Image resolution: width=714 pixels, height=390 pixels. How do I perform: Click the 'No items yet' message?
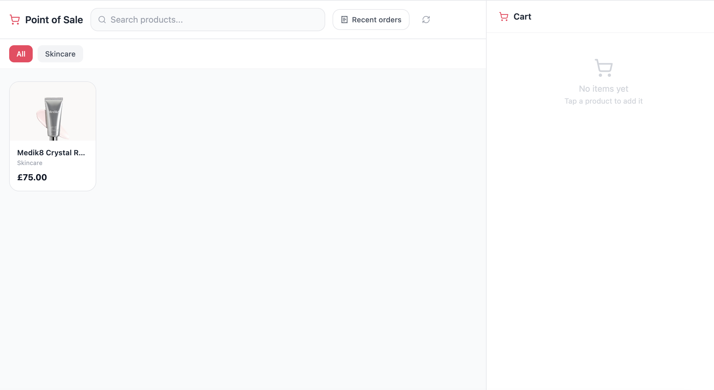(604, 89)
